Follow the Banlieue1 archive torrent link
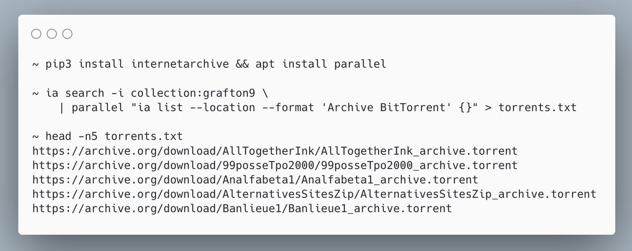Image resolution: width=632 pixels, height=251 pixels. [x=242, y=208]
